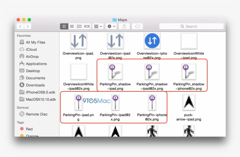Click the Search field
240x157 pixels.
191,26
